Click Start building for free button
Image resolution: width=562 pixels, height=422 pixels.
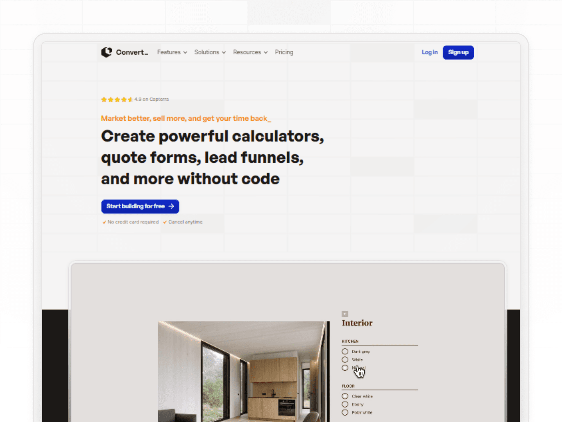140,206
